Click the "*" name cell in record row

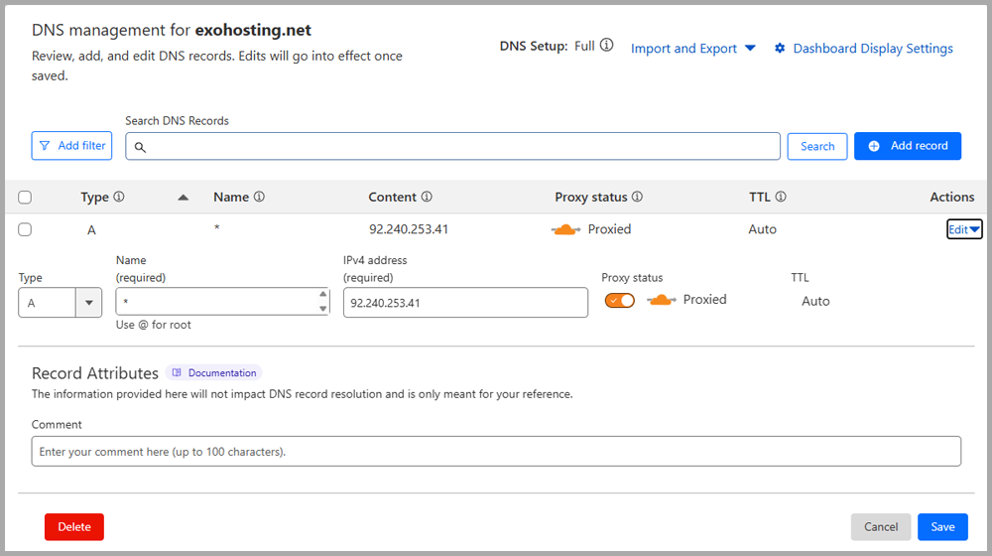217,227
